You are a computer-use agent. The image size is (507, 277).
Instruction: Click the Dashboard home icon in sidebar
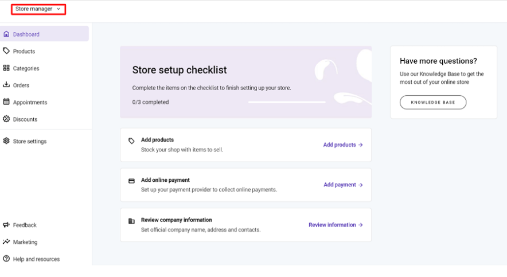[6, 34]
